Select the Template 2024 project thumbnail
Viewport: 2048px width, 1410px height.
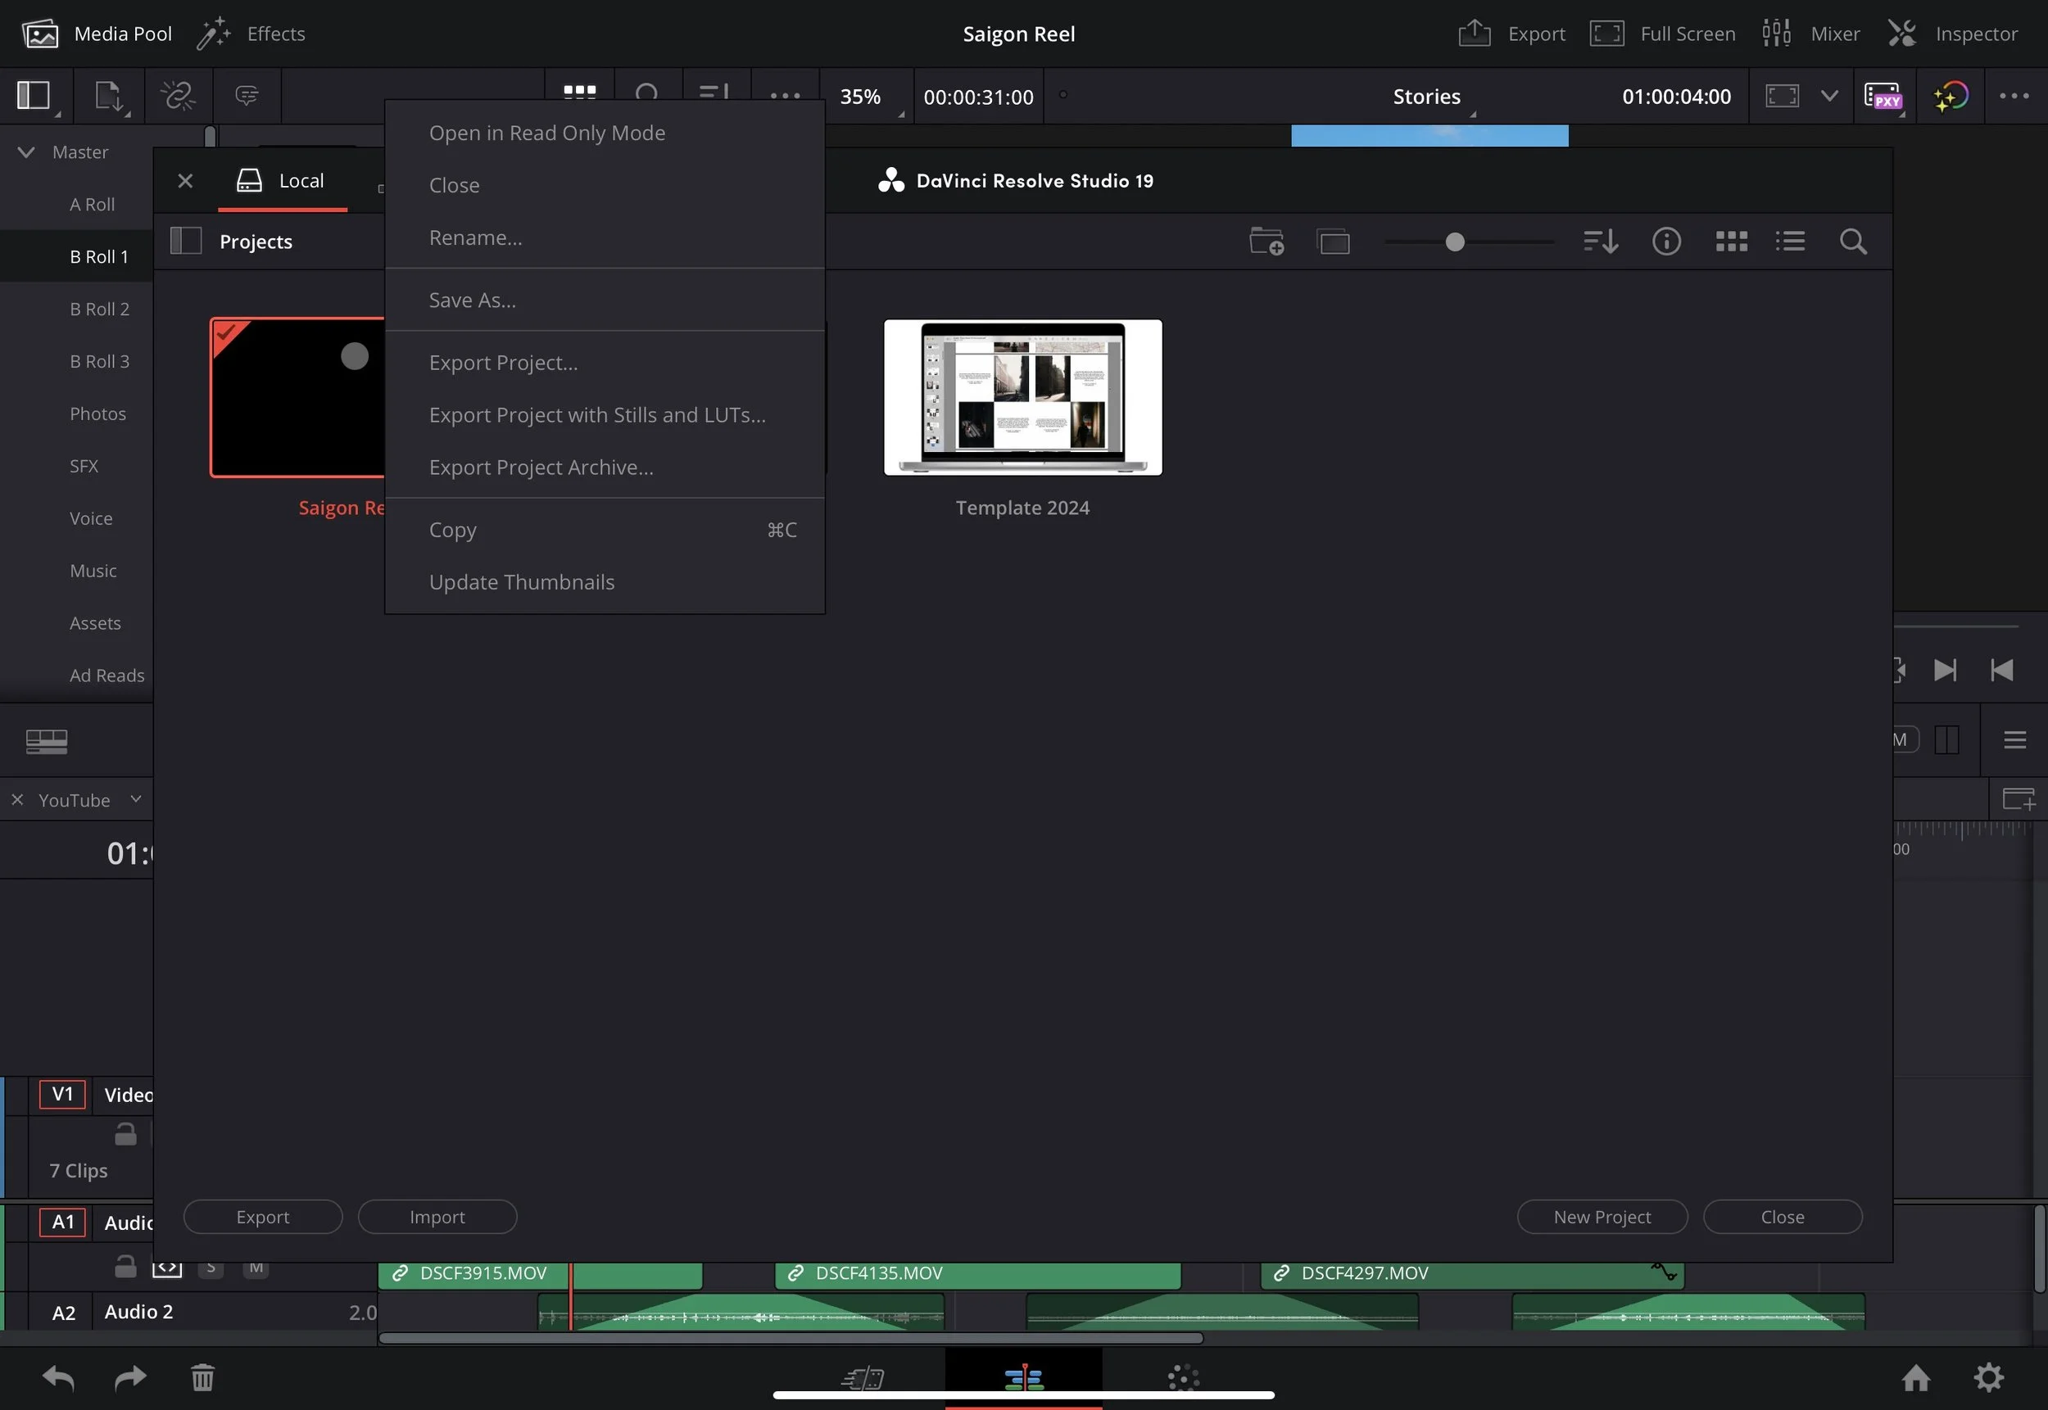coord(1022,398)
